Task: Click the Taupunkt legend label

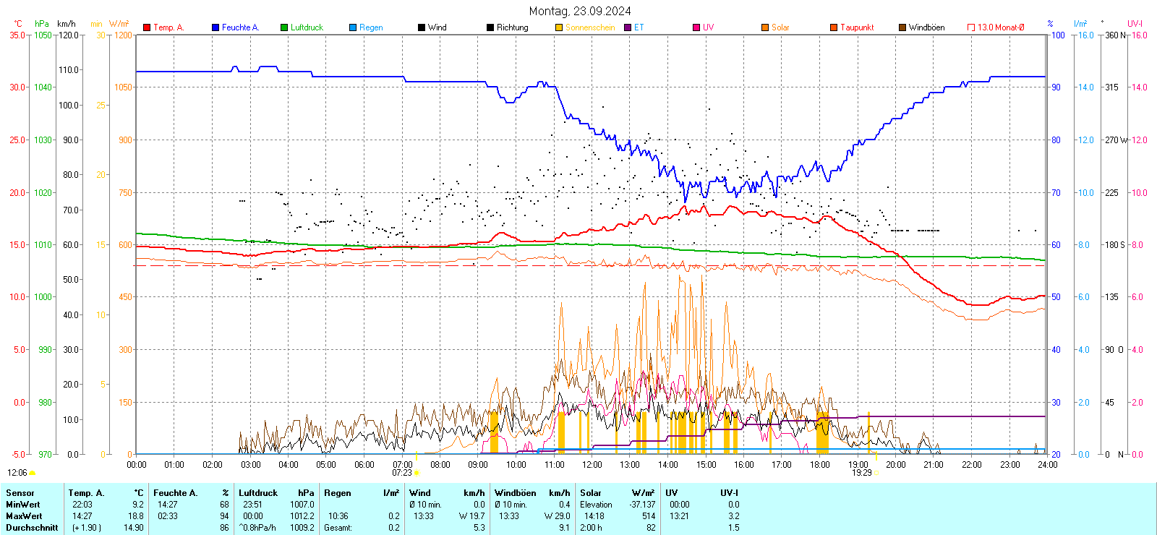Action: point(857,27)
